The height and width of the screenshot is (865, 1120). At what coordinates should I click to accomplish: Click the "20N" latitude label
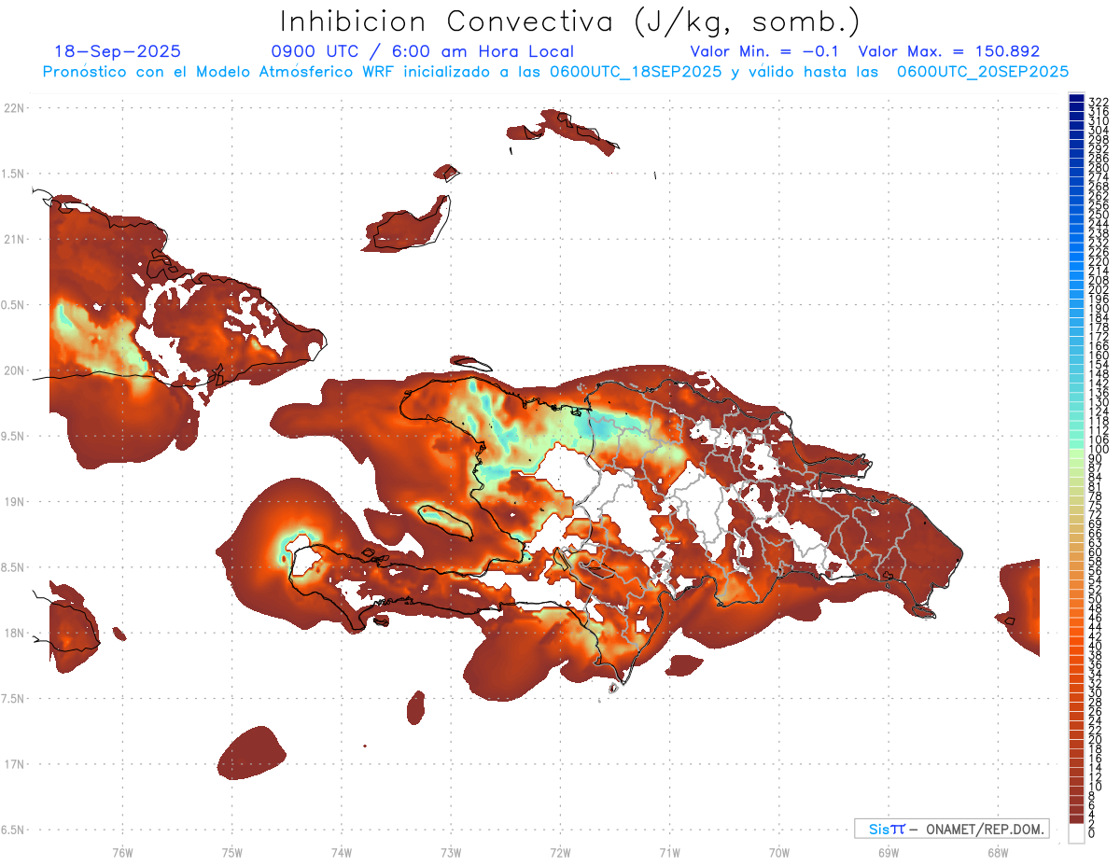point(13,370)
